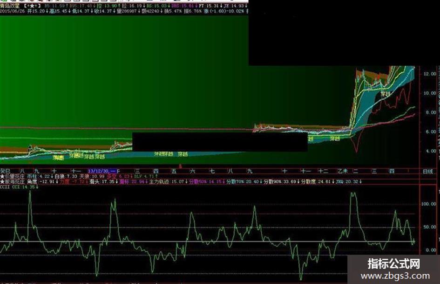Click the 青岛双星 stock name
The width and height of the screenshot is (440, 284).
[x=10, y=6]
